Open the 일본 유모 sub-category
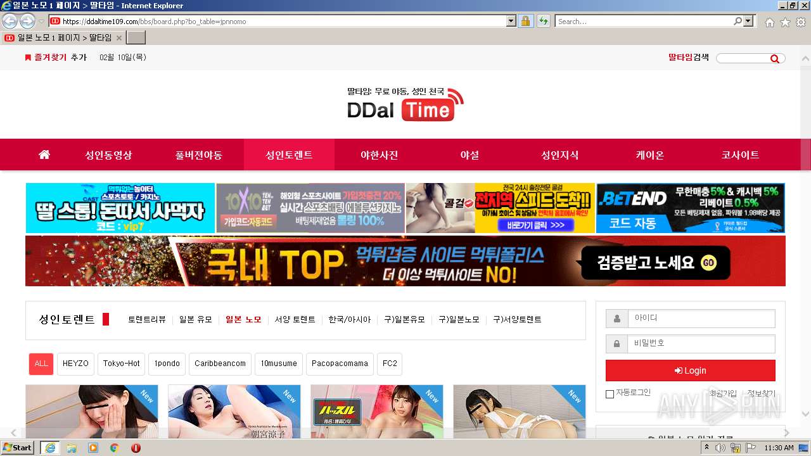Image resolution: width=811 pixels, height=456 pixels. point(196,320)
